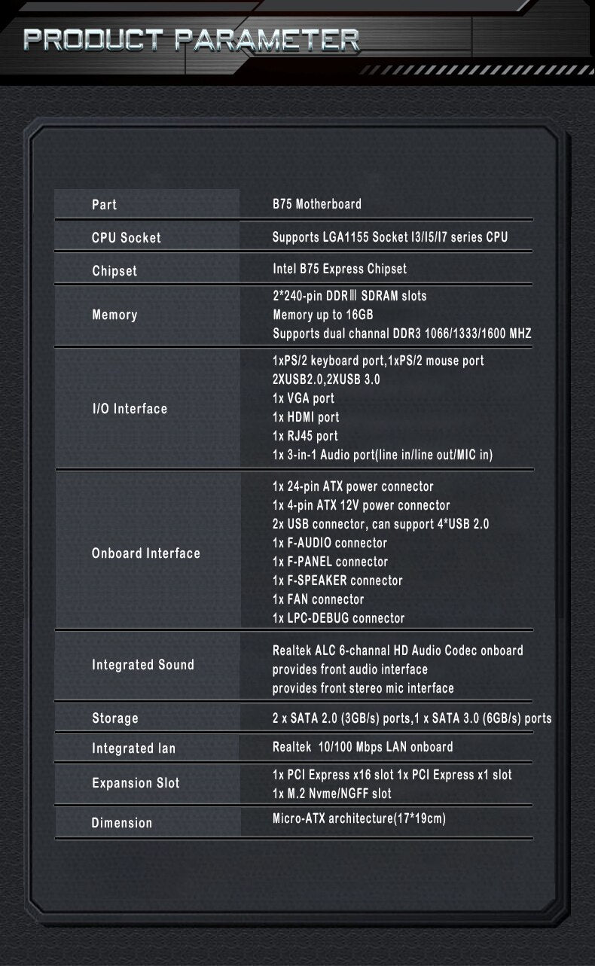Select the Expansion Slot label
The width and height of the screenshot is (595, 966).
tap(136, 783)
